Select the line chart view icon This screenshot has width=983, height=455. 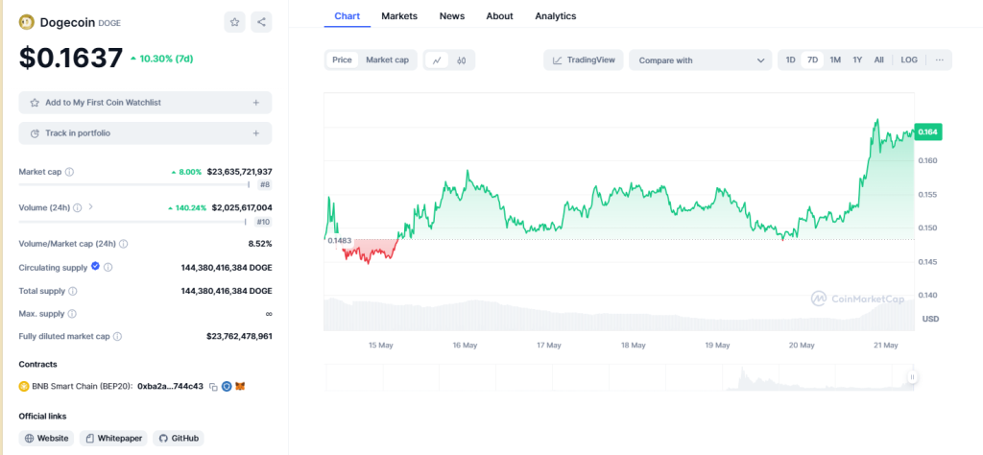pos(438,60)
